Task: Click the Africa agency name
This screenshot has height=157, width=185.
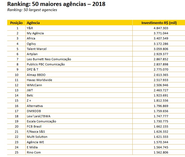Action: point(31,38)
